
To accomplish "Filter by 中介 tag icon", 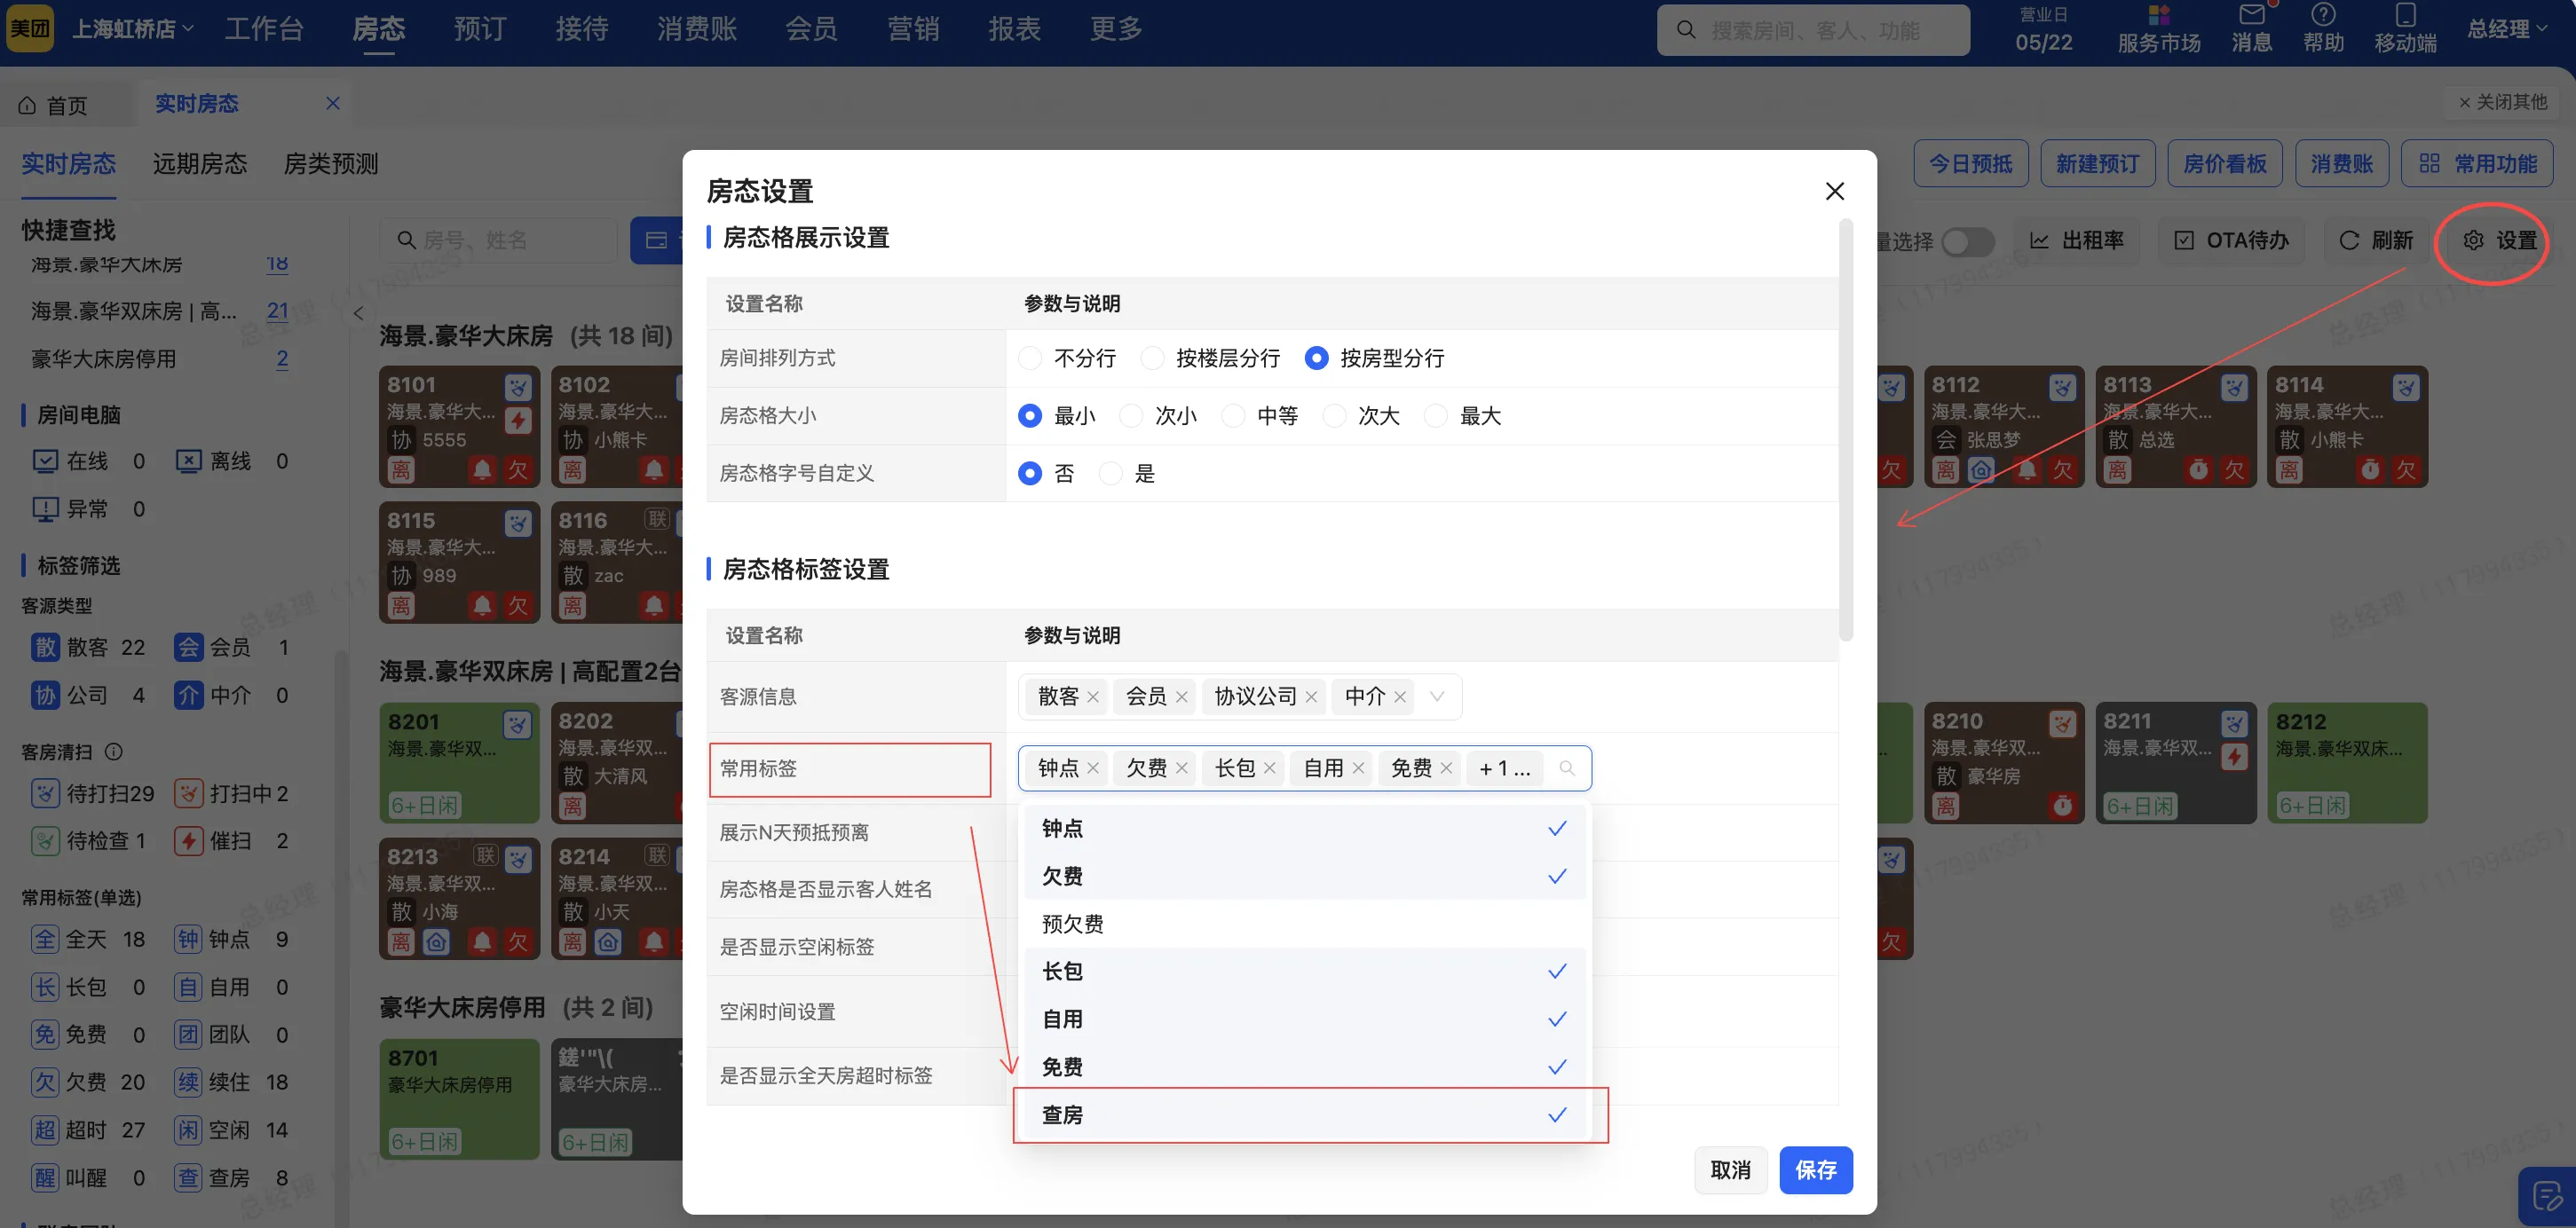I will pos(188,696).
